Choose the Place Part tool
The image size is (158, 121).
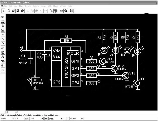coord(3,17)
